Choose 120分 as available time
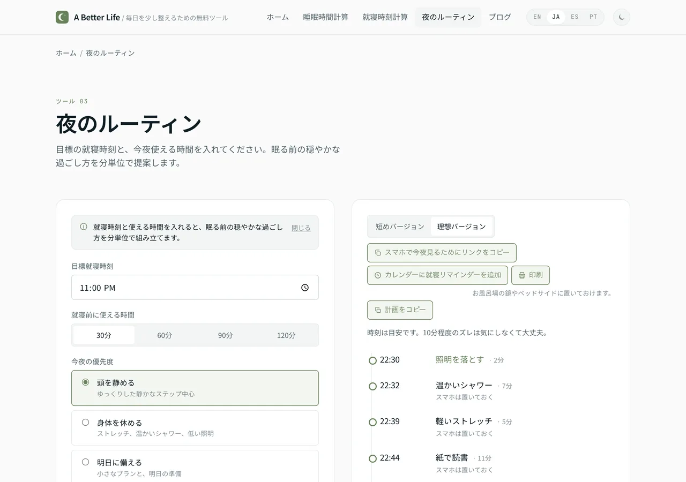686x482 pixels. (x=286, y=335)
